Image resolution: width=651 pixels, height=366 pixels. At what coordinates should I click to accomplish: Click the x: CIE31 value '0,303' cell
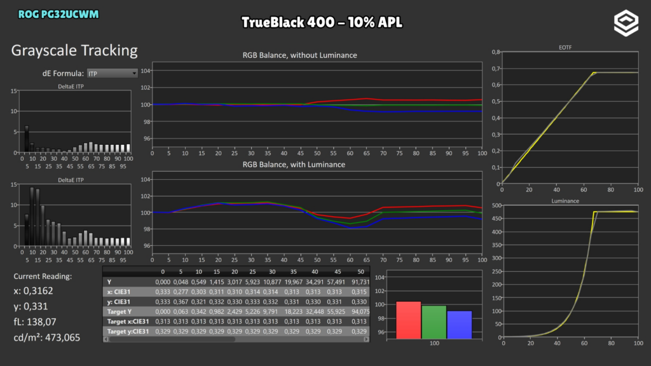point(198,292)
